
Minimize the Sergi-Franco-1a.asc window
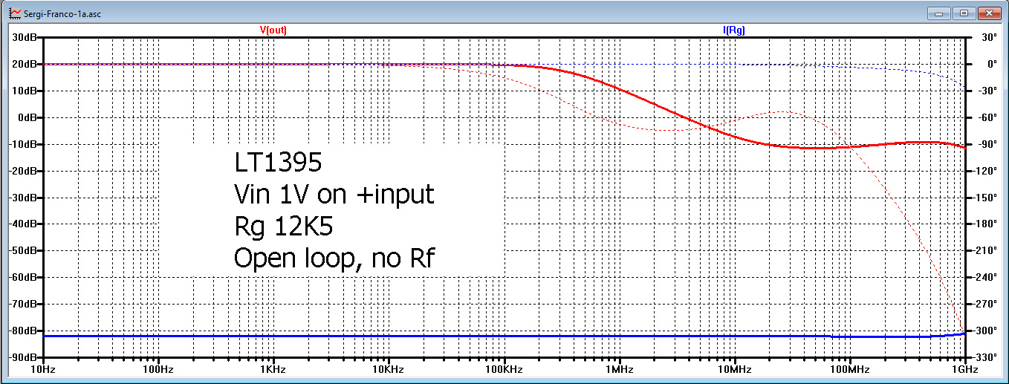pyautogui.click(x=939, y=13)
